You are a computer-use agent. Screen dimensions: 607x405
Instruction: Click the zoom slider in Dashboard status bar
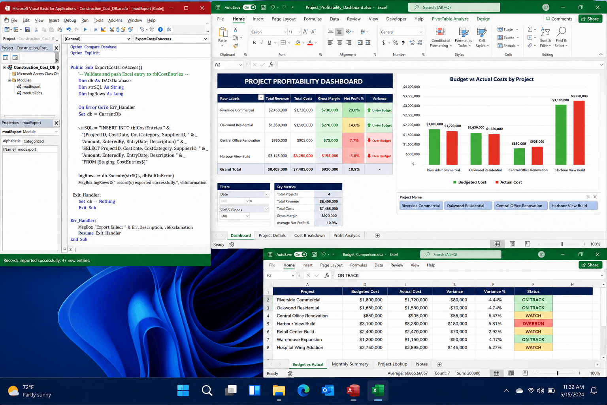(562, 244)
